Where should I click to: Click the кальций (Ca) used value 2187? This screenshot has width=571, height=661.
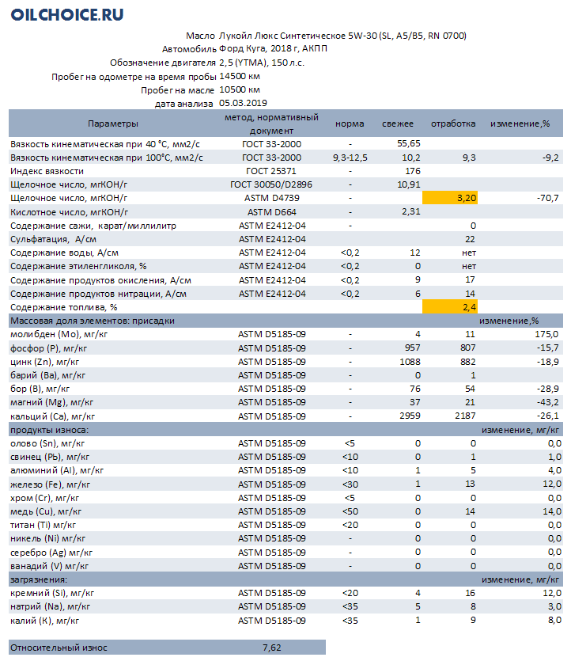465,416
